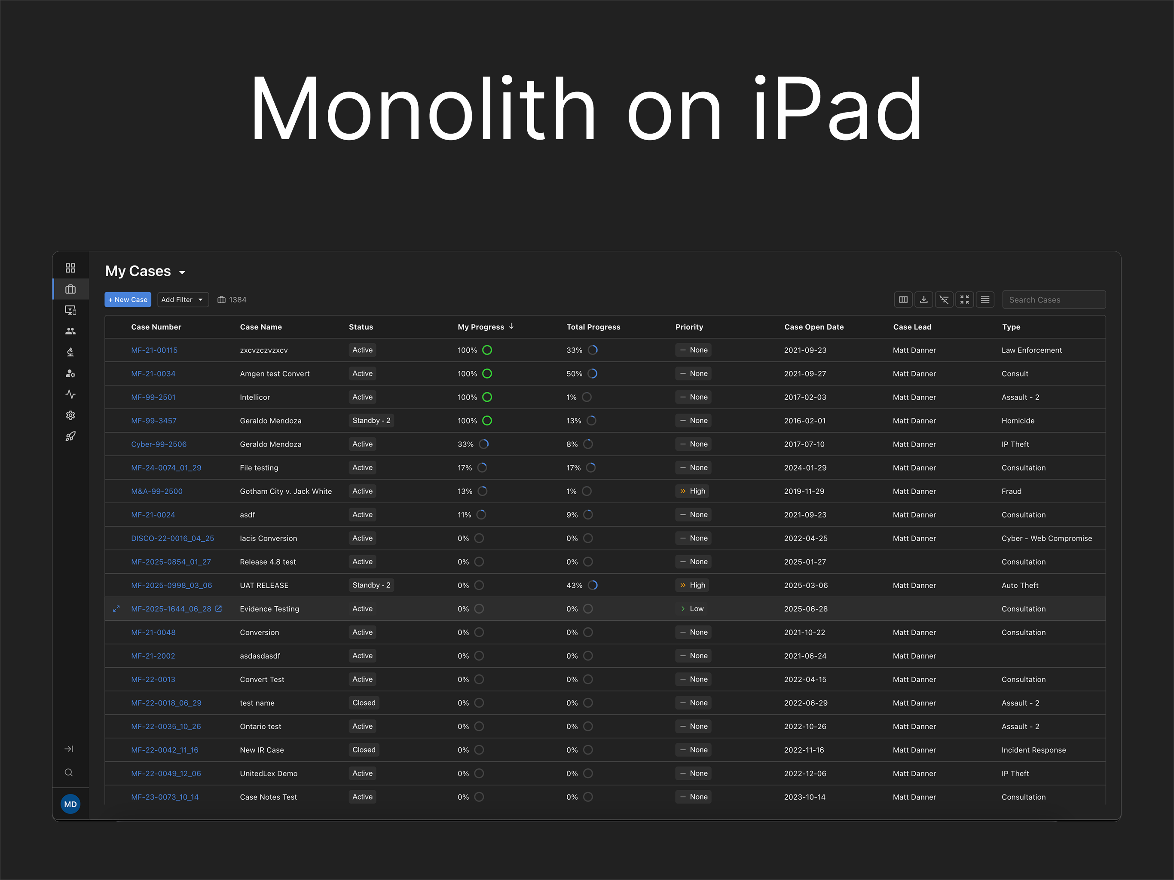1174x880 pixels.
Task: Select the 'Law Enforcement' type cell
Action: pos(1031,350)
